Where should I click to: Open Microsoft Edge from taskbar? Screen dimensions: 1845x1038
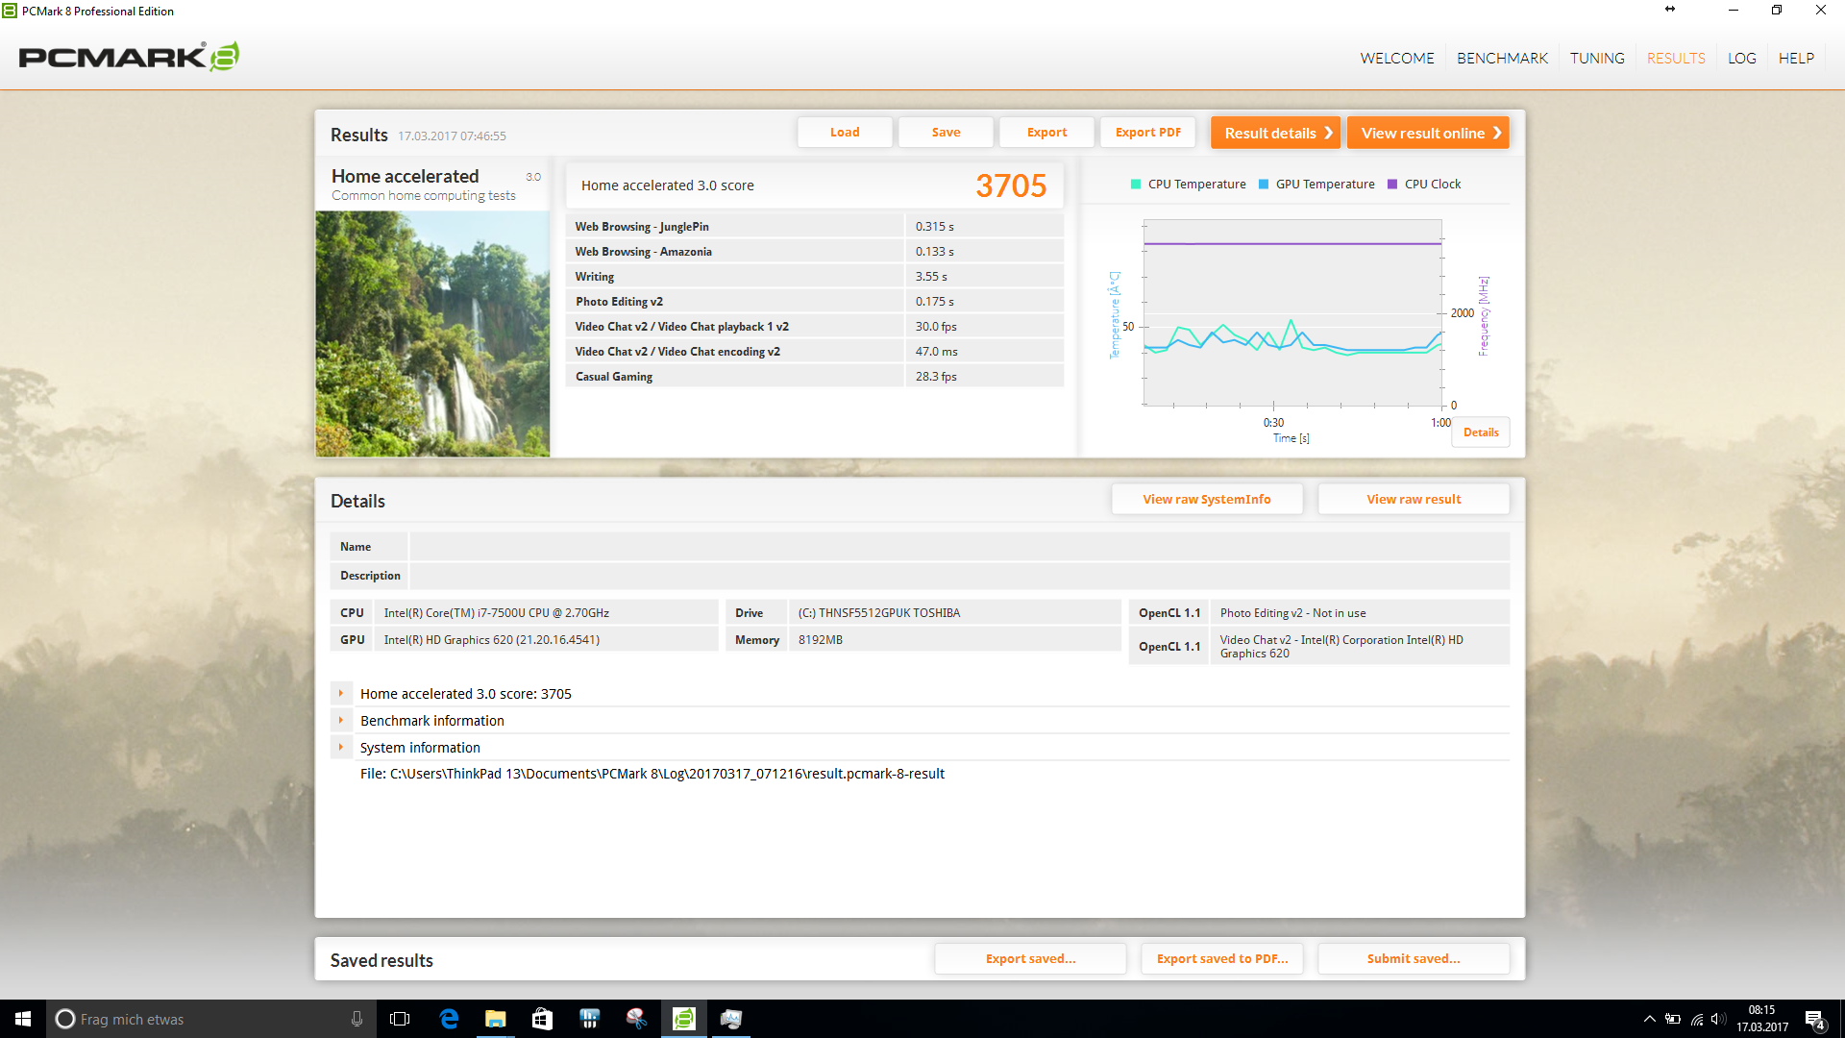click(449, 1019)
